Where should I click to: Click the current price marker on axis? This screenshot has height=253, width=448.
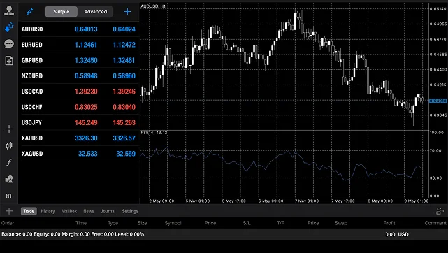pos(438,101)
